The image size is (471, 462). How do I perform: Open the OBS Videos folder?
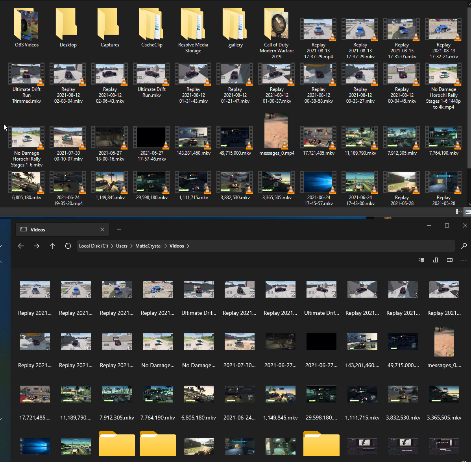26,28
